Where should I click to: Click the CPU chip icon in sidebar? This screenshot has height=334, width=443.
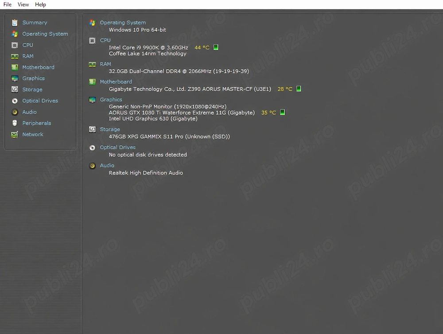15,45
